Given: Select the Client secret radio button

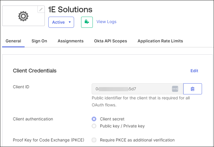Looking at the screenshot, I should pyautogui.click(x=94, y=119).
